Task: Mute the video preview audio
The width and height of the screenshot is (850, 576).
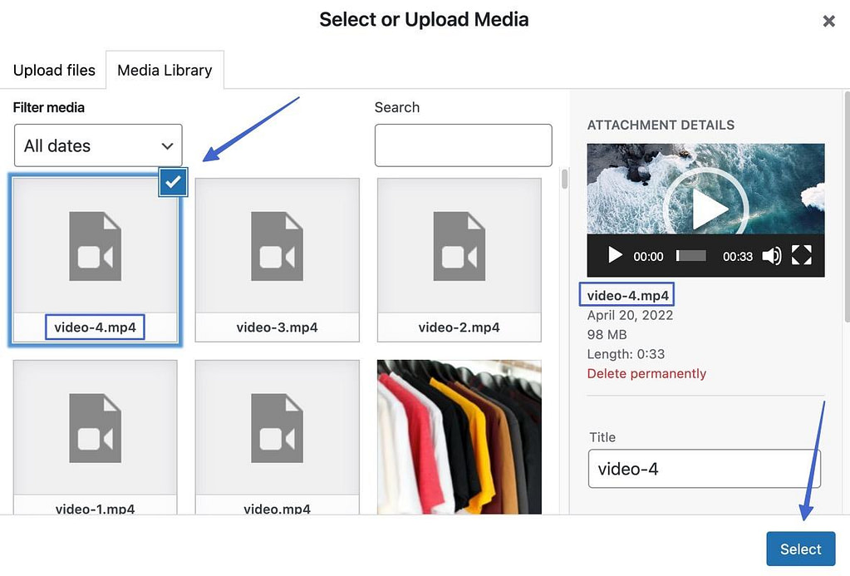Action: pos(772,256)
